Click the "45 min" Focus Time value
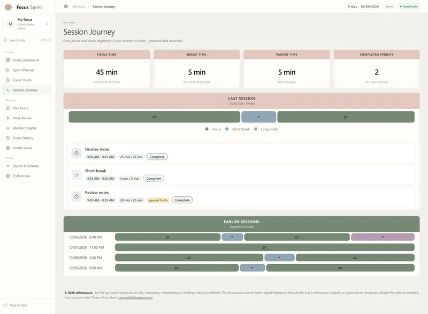The width and height of the screenshot is (428, 314). pyautogui.click(x=106, y=72)
